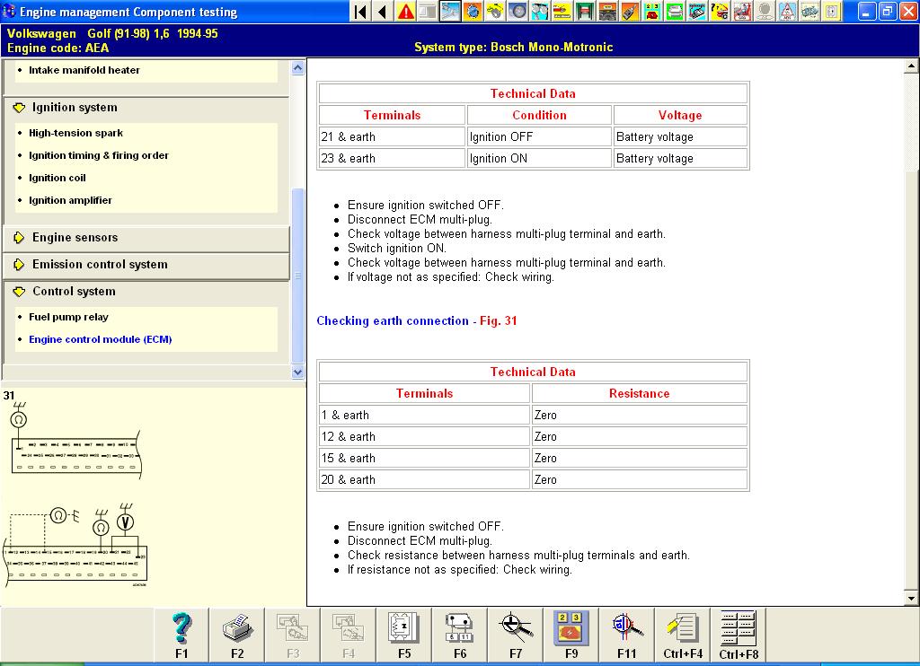The image size is (920, 666).
Task: Open the F5 wiring diagram icon
Action: click(404, 627)
